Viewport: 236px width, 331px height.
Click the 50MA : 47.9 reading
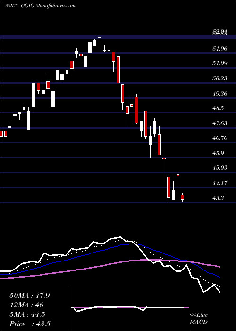click(30, 296)
